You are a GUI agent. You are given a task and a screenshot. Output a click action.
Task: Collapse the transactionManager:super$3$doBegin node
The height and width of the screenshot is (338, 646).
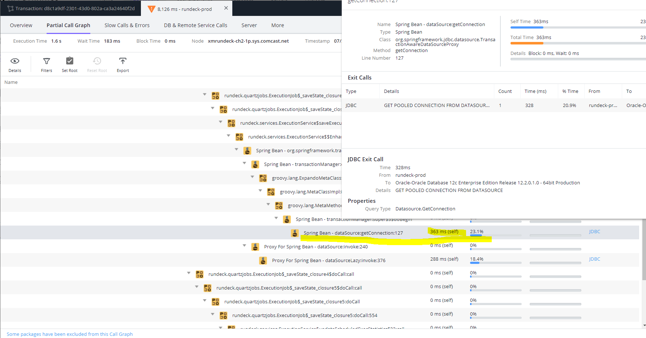[x=276, y=219]
